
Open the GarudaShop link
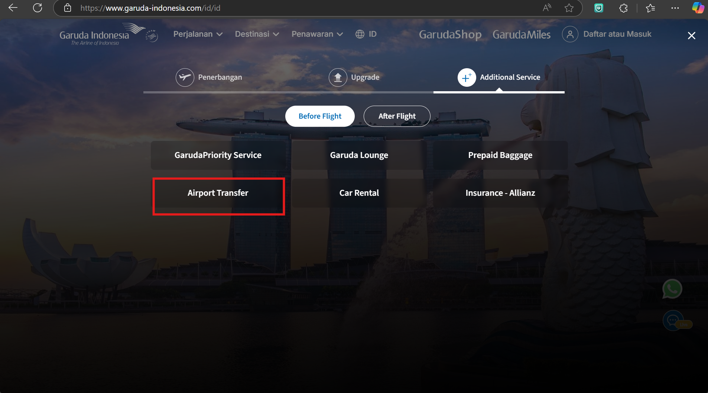click(450, 34)
